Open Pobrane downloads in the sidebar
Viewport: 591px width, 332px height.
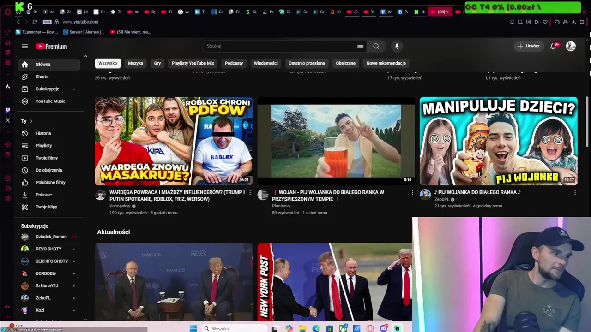click(x=48, y=195)
